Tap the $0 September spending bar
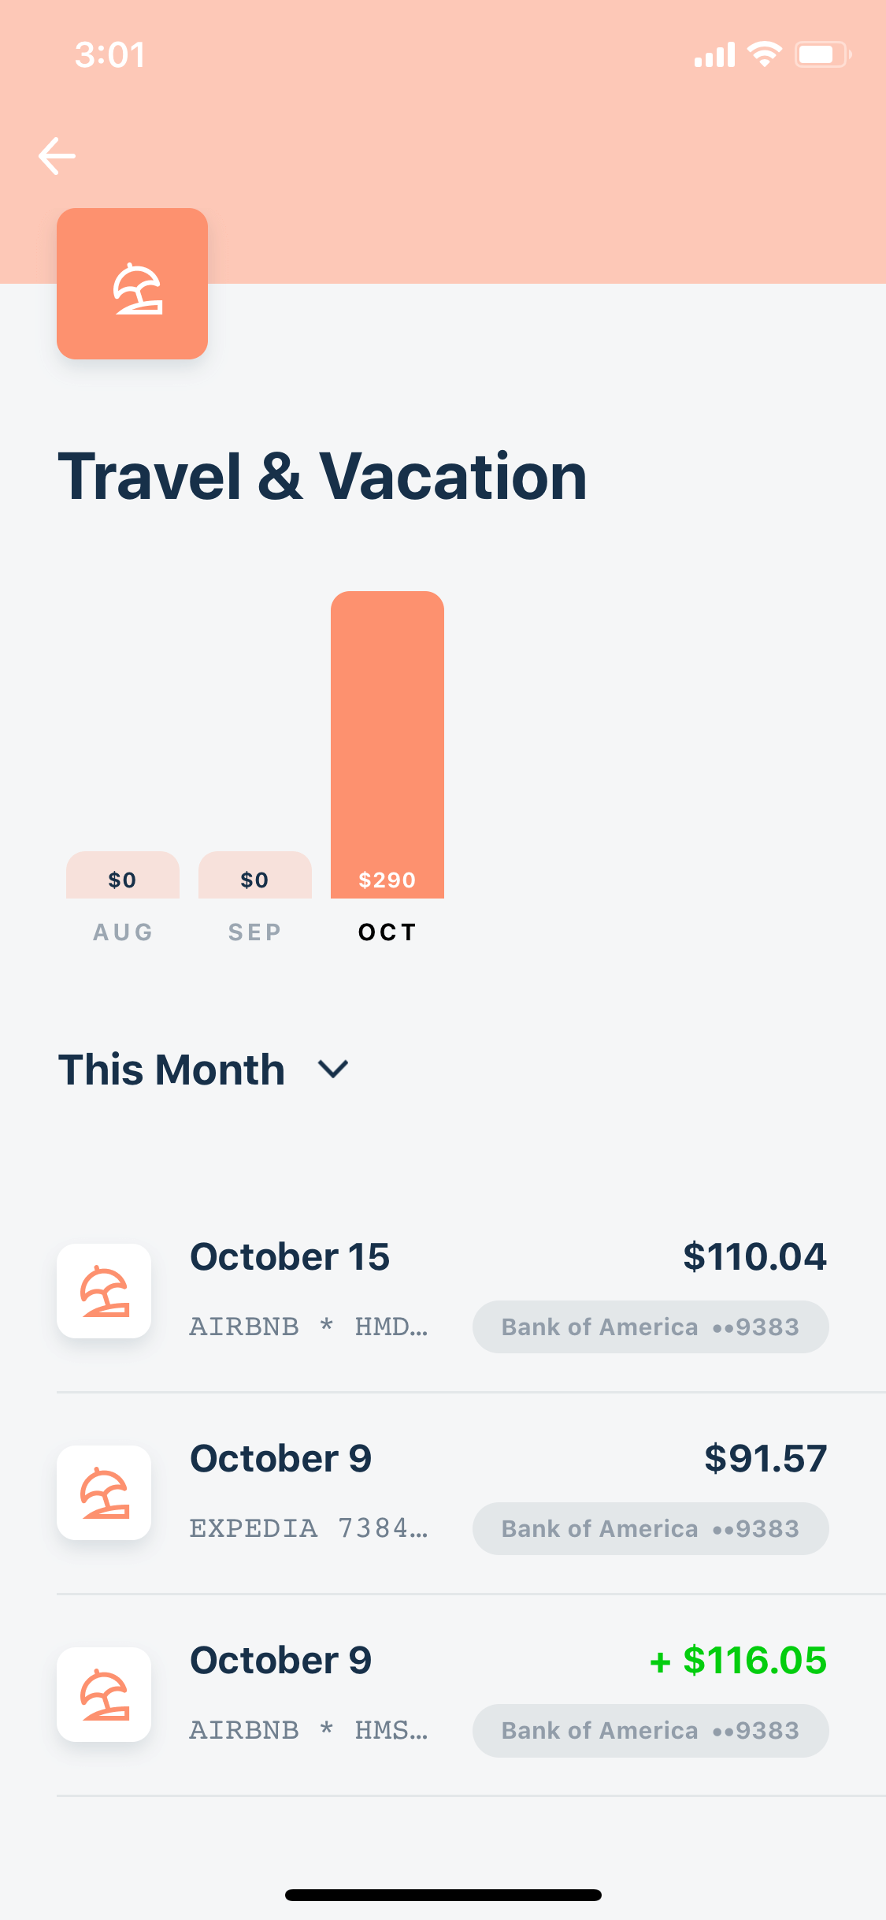Image resolution: width=886 pixels, height=1920 pixels. coord(255,875)
